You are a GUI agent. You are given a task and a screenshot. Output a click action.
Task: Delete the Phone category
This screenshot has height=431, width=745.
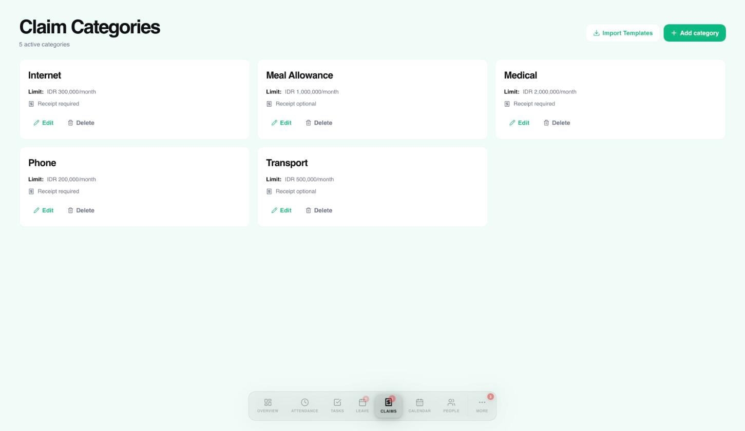(81, 210)
